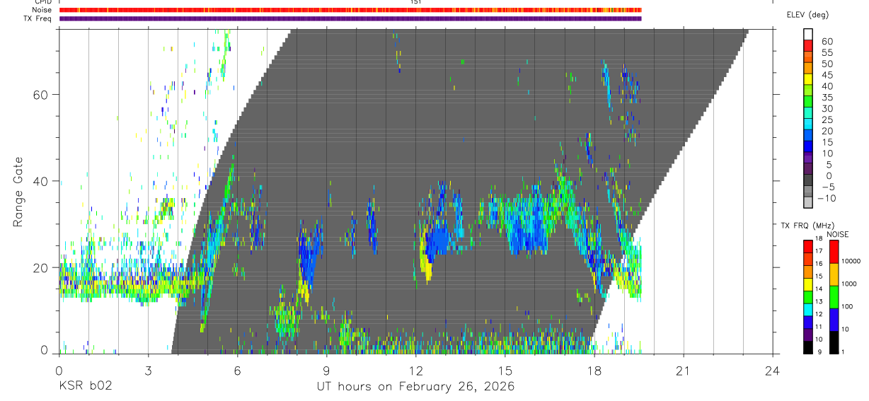Click the '55' value in the ELEV legend
This screenshot has width=869, height=401.
coord(826,52)
